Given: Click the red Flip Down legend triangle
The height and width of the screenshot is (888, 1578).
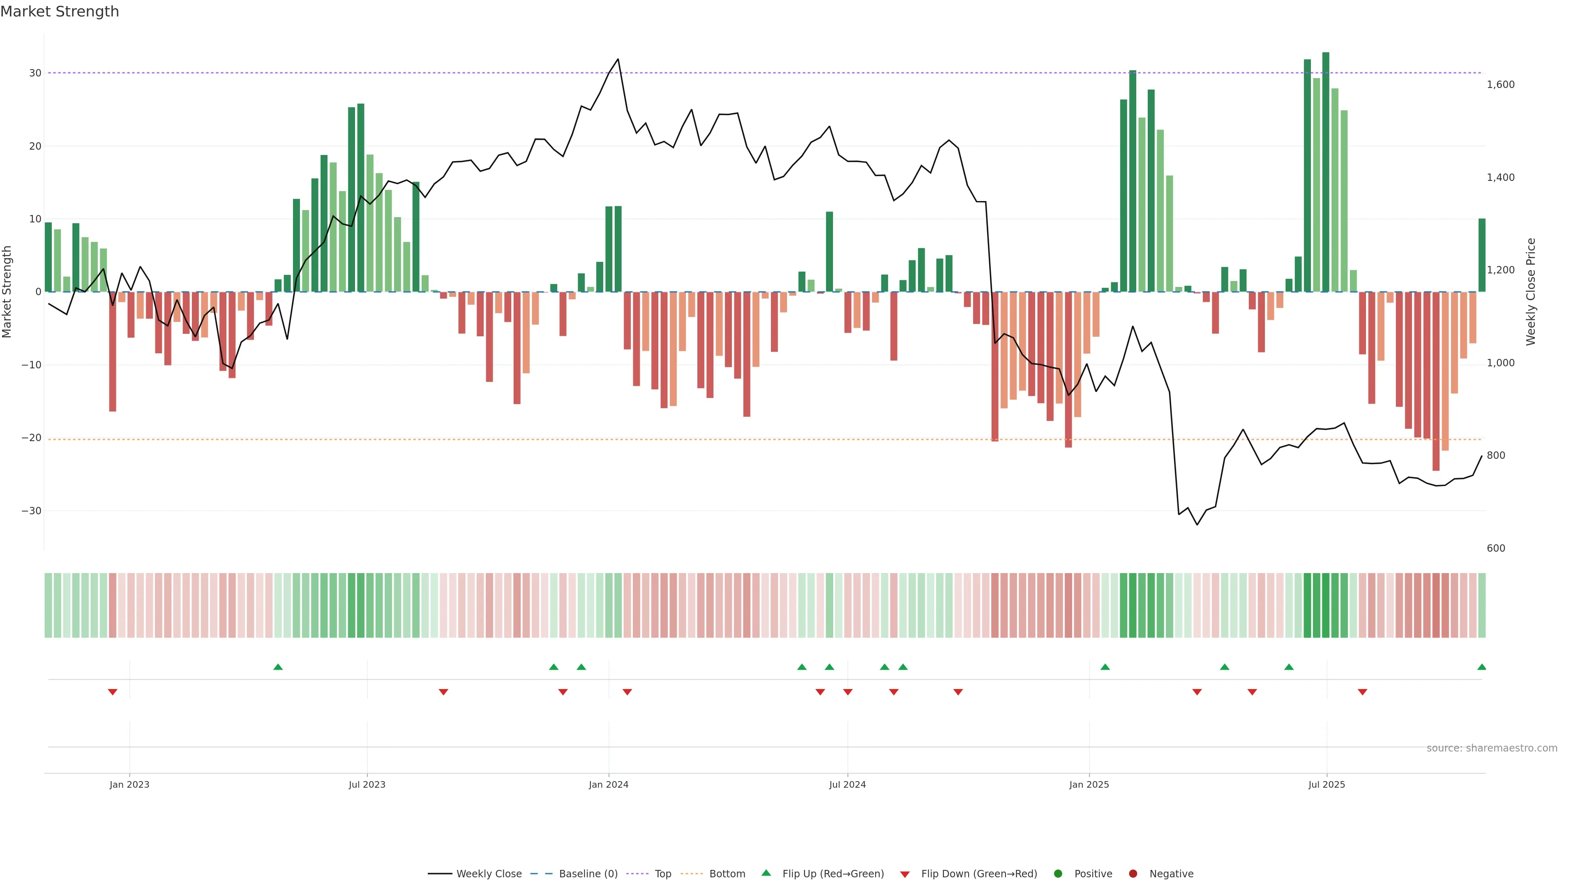Looking at the screenshot, I should (x=905, y=874).
